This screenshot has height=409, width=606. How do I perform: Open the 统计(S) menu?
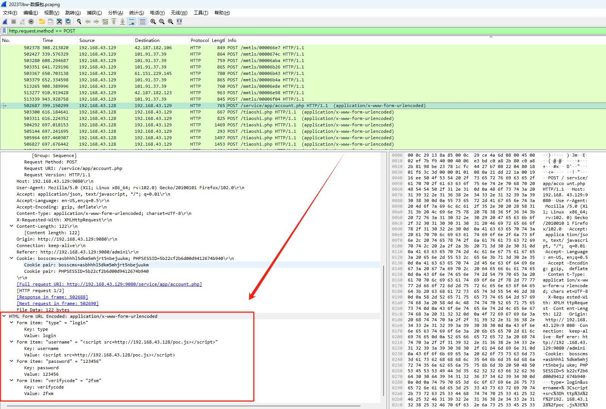pyautogui.click(x=137, y=13)
